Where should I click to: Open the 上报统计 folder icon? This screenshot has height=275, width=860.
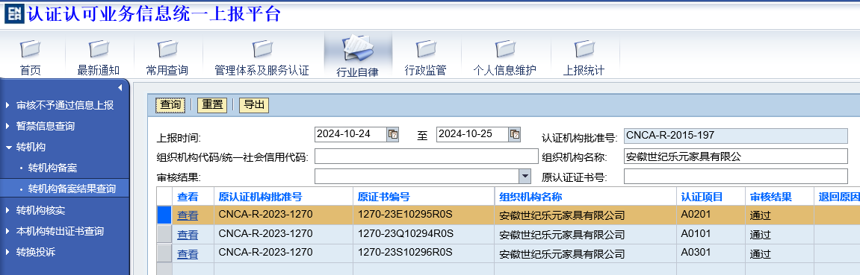pos(584,49)
